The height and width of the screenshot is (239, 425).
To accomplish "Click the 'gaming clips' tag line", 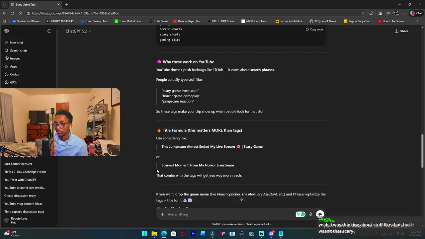I will coord(170,40).
